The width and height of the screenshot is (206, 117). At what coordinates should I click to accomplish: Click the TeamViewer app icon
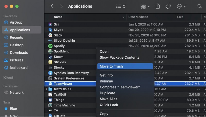tap(50, 84)
